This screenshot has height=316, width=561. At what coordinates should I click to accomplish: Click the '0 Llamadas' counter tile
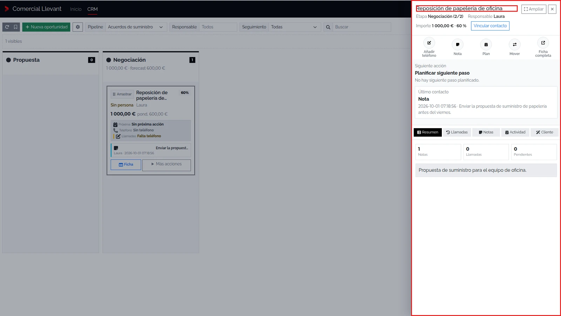point(486,152)
